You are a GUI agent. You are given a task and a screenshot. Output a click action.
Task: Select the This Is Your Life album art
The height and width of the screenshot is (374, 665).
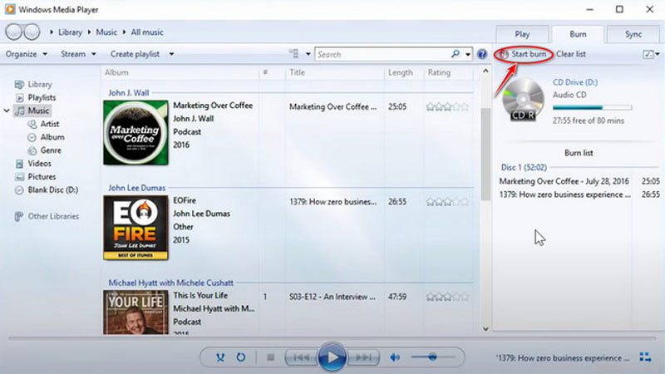coord(135,312)
